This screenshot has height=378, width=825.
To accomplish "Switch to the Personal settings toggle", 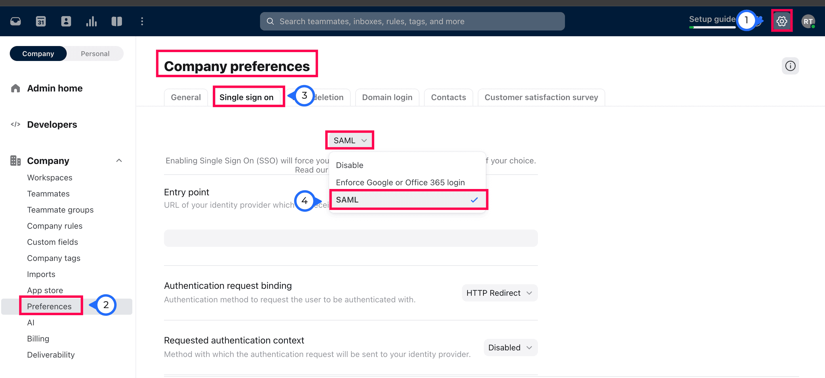I will (95, 53).
